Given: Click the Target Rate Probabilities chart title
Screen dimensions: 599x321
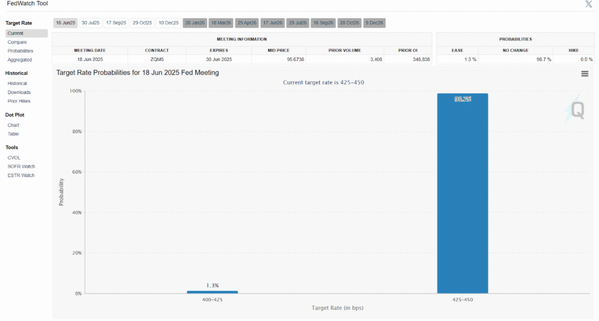Looking at the screenshot, I should 137,73.
